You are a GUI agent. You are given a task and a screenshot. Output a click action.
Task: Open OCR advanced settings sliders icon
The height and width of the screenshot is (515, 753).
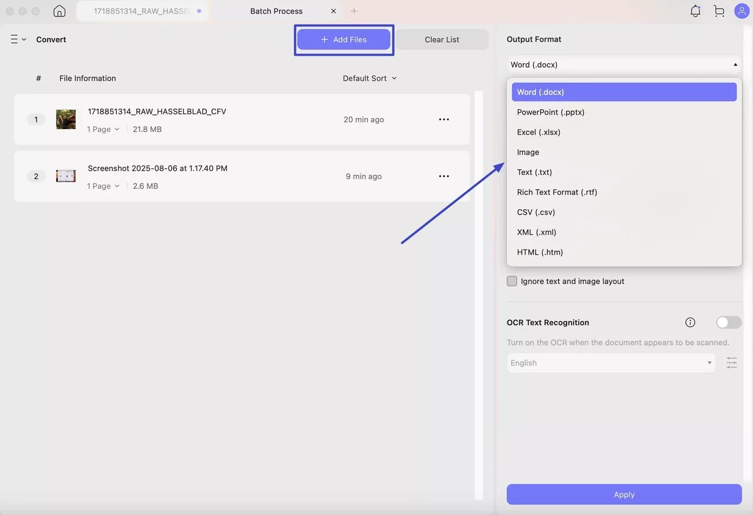(732, 363)
